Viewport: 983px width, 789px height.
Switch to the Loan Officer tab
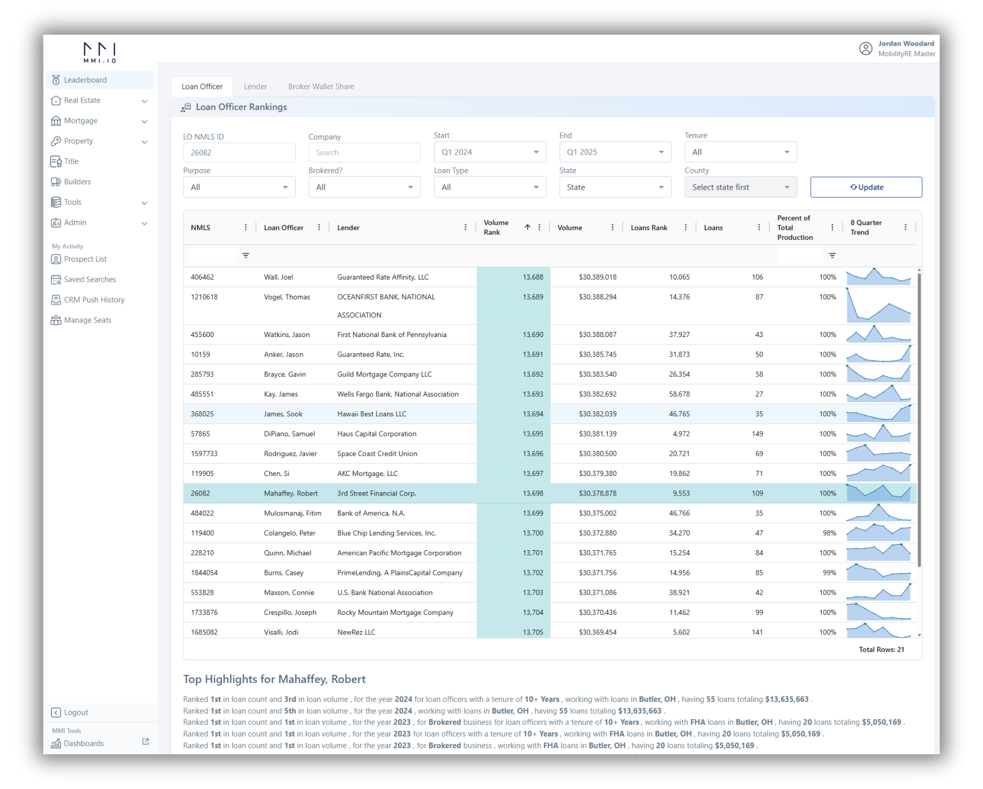coord(202,86)
